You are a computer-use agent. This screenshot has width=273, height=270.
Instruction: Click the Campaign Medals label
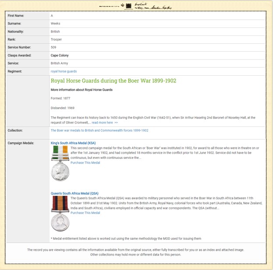pyautogui.click(x=21, y=143)
